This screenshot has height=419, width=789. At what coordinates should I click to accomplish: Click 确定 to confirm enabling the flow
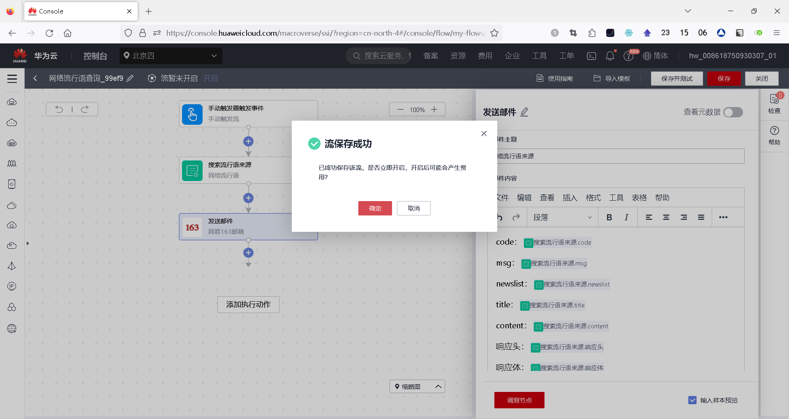(x=374, y=208)
